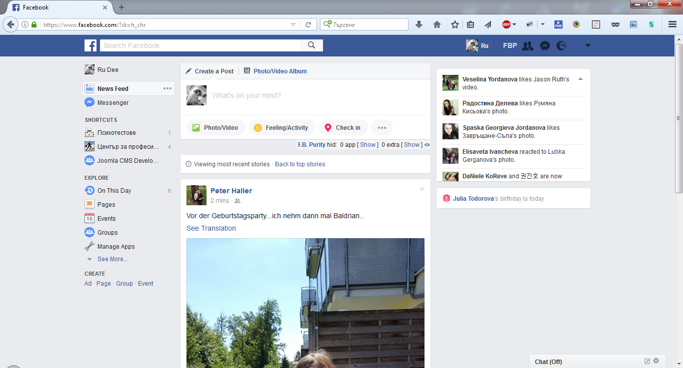This screenshot has width=683, height=368.
Task: Click See Translation under Peter Haller's post
Action: pos(211,228)
